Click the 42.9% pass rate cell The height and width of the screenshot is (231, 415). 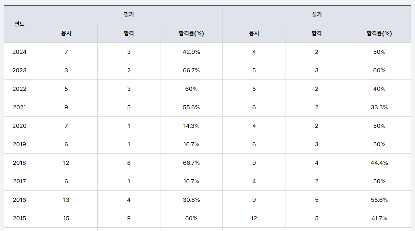click(191, 52)
